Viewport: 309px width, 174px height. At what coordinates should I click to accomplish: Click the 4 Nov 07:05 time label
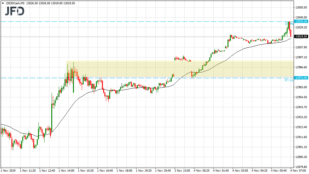click(x=298, y=170)
